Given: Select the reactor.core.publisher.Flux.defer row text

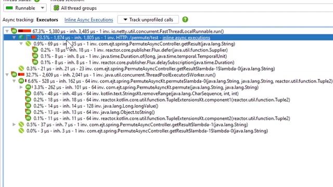Looking at the screenshot, I should pos(134,50).
